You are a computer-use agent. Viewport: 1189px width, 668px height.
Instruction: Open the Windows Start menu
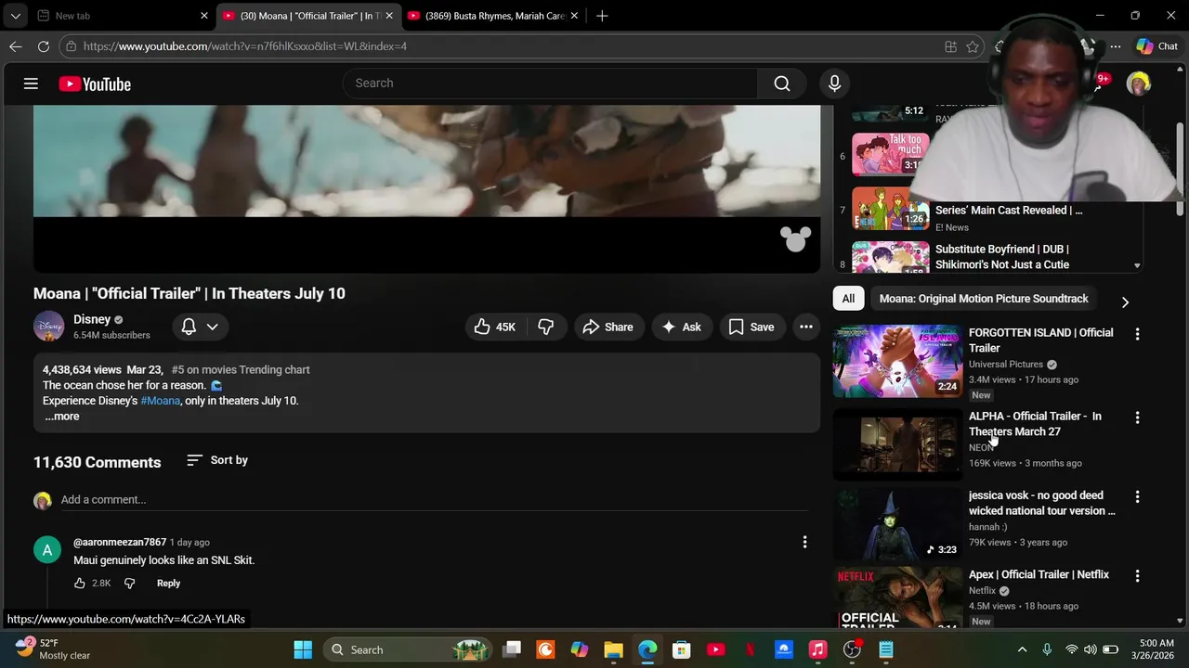point(303,649)
